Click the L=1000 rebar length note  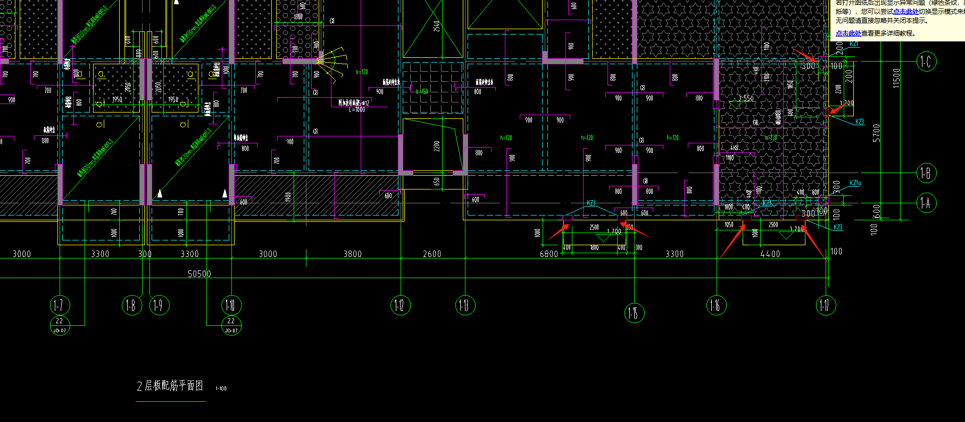(357, 109)
